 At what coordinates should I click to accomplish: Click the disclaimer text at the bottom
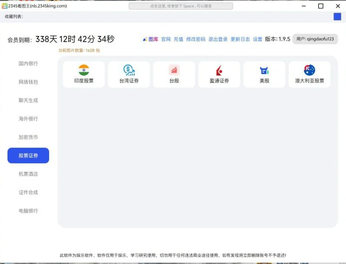point(173,255)
